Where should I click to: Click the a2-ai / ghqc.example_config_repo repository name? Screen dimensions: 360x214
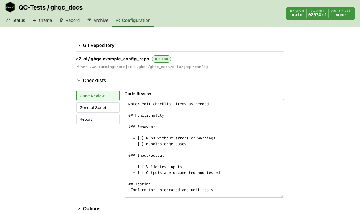click(113, 59)
